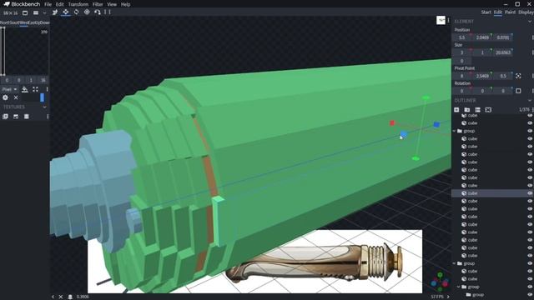
Task: Click the Add Group folder icon in the Outliner
Action: [467, 110]
